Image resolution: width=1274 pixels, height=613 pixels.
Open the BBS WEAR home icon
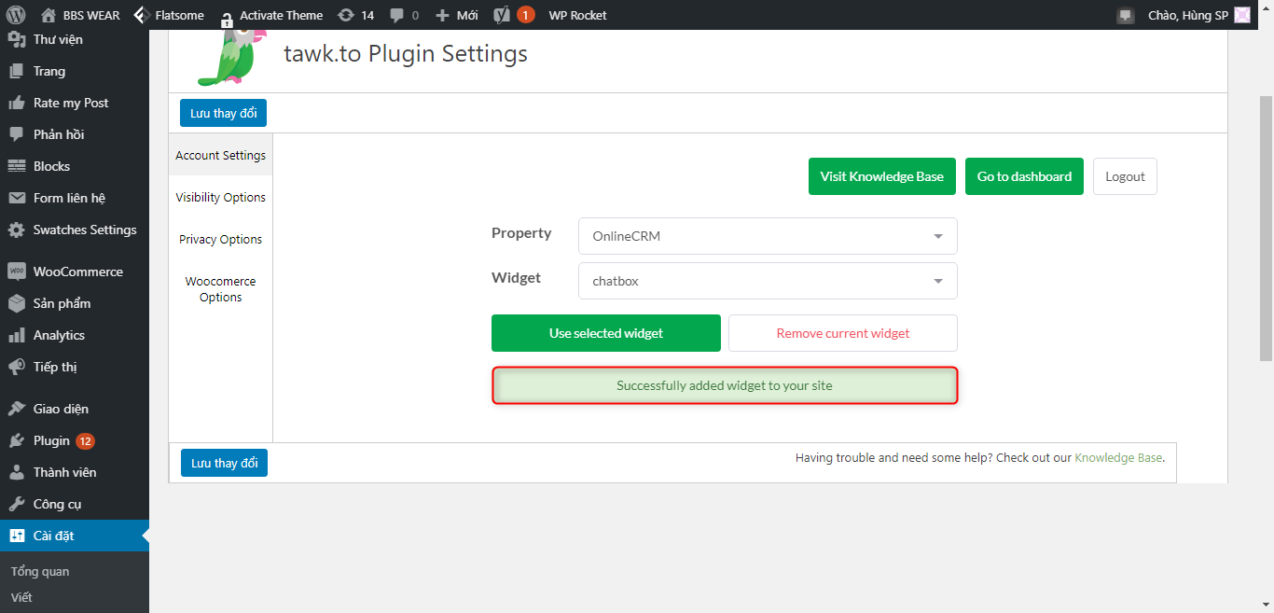point(48,15)
